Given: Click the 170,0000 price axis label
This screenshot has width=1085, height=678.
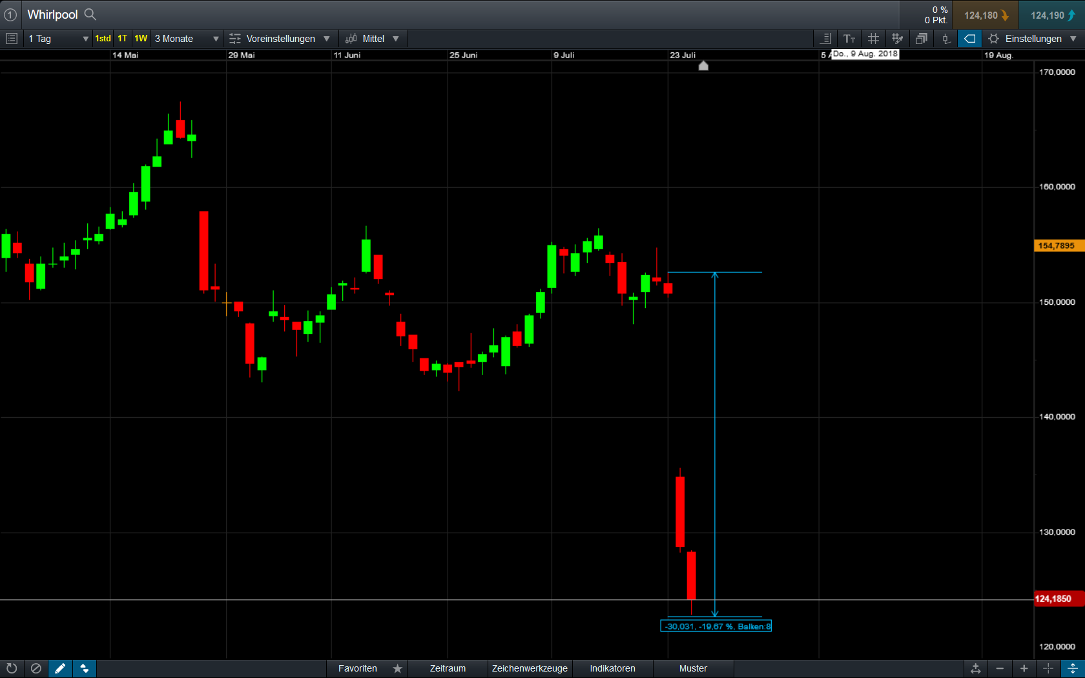Looking at the screenshot, I should [x=1057, y=72].
